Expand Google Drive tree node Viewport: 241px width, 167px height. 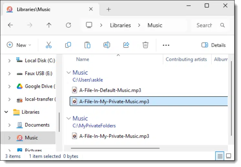click(x=9, y=87)
